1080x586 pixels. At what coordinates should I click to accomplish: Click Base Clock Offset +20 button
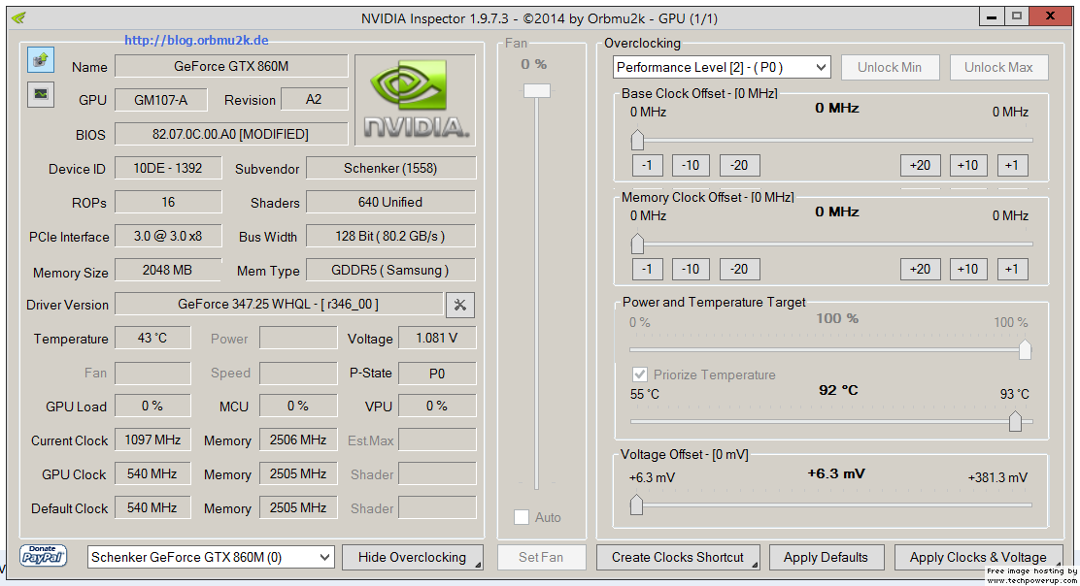[920, 165]
